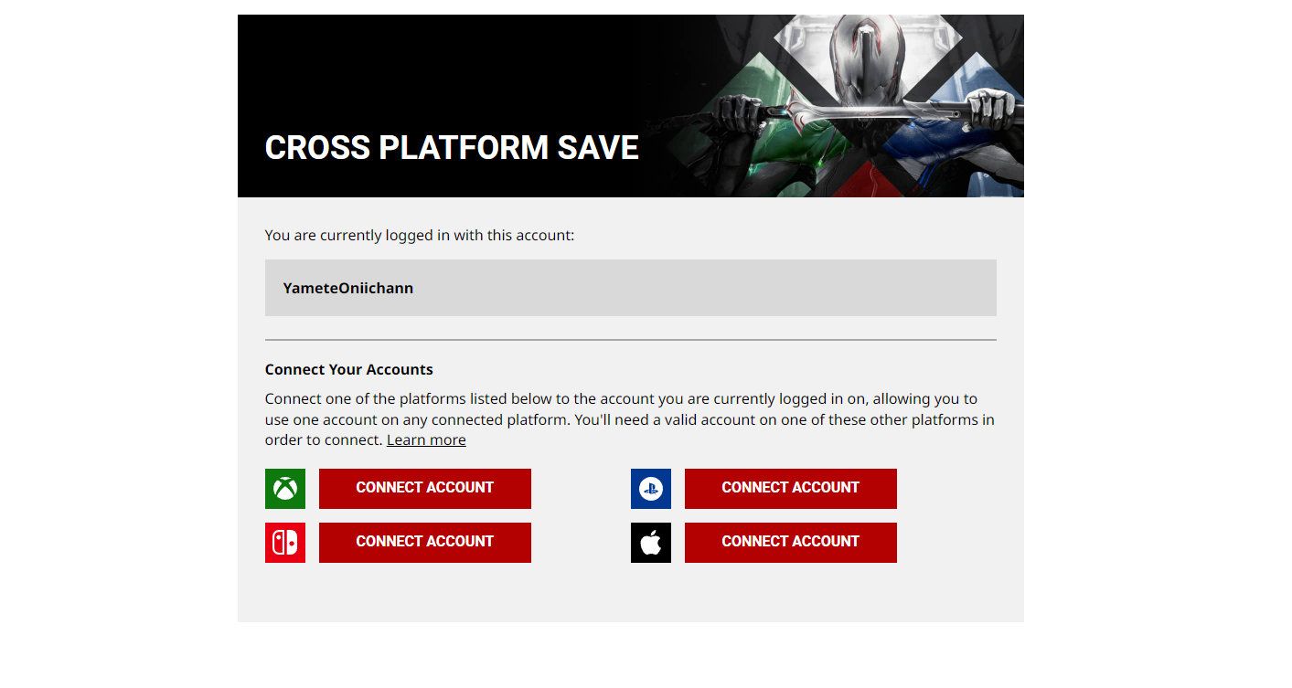Click the Connect Your Accounts heading
This screenshot has width=1292, height=688.
click(x=349, y=369)
